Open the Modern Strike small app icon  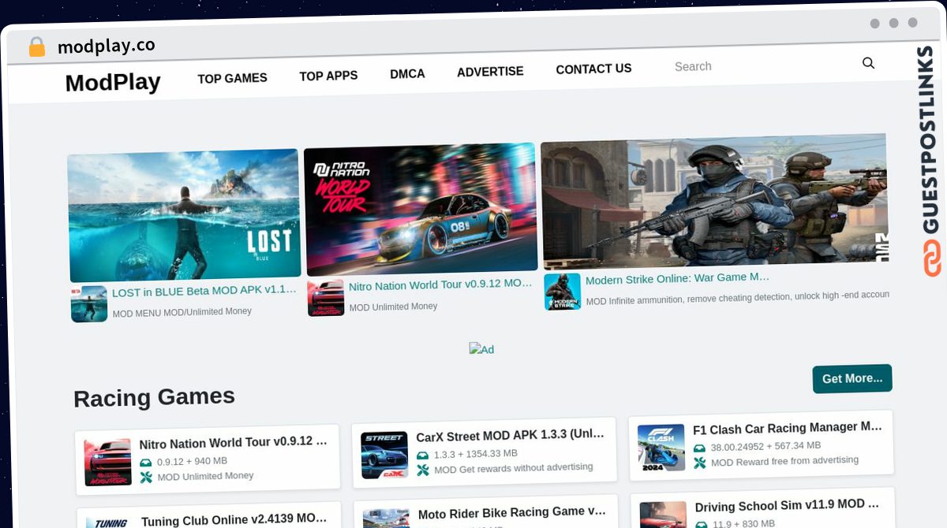point(563,292)
